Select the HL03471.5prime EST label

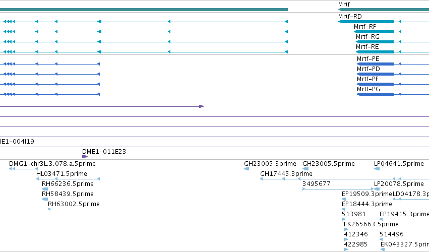62,174
